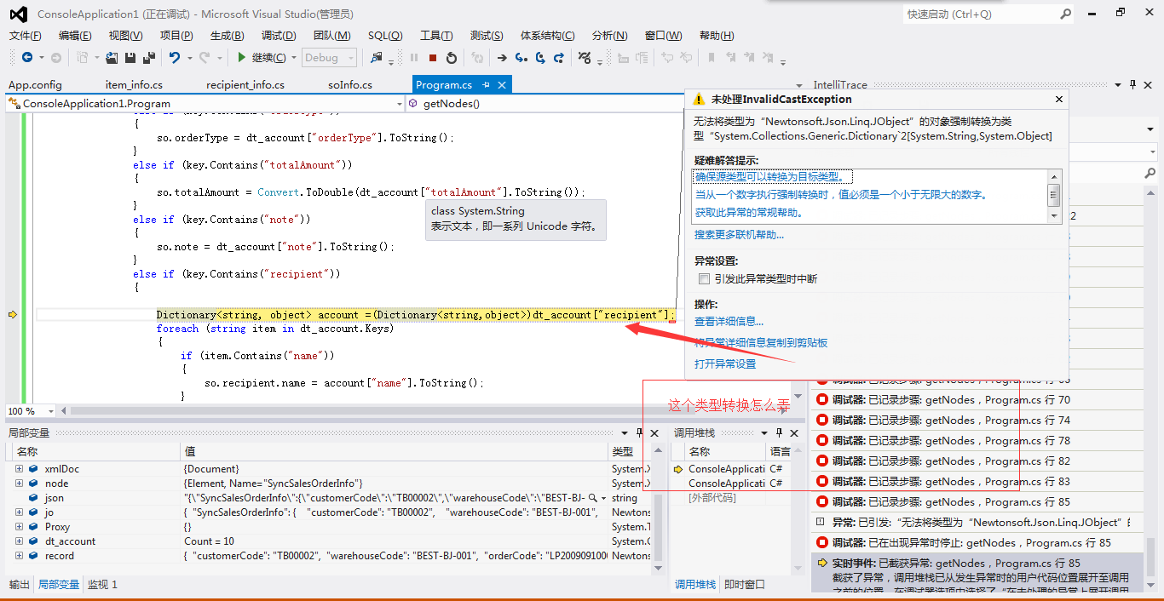Viewport: 1164px width, 601px height.
Task: Click the Show Next Statement arrow
Action: pos(502,58)
